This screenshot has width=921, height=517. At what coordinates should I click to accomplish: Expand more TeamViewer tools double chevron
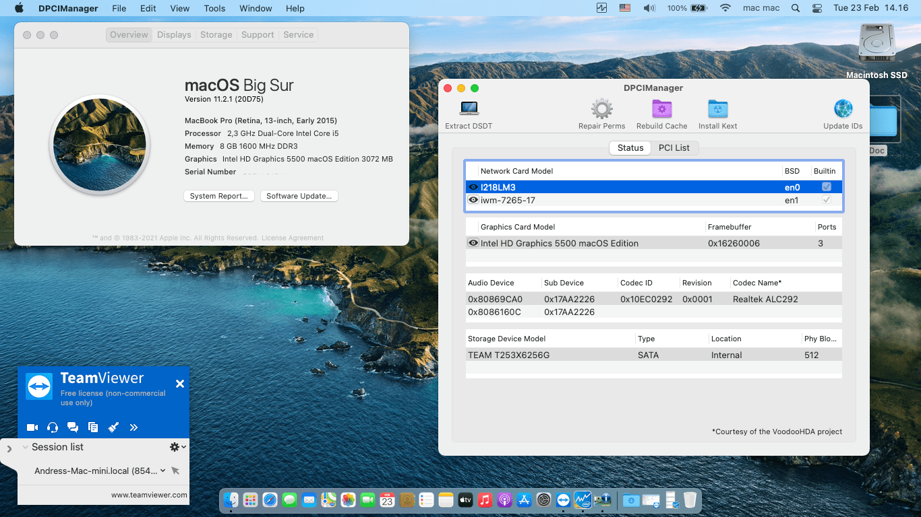pyautogui.click(x=133, y=427)
